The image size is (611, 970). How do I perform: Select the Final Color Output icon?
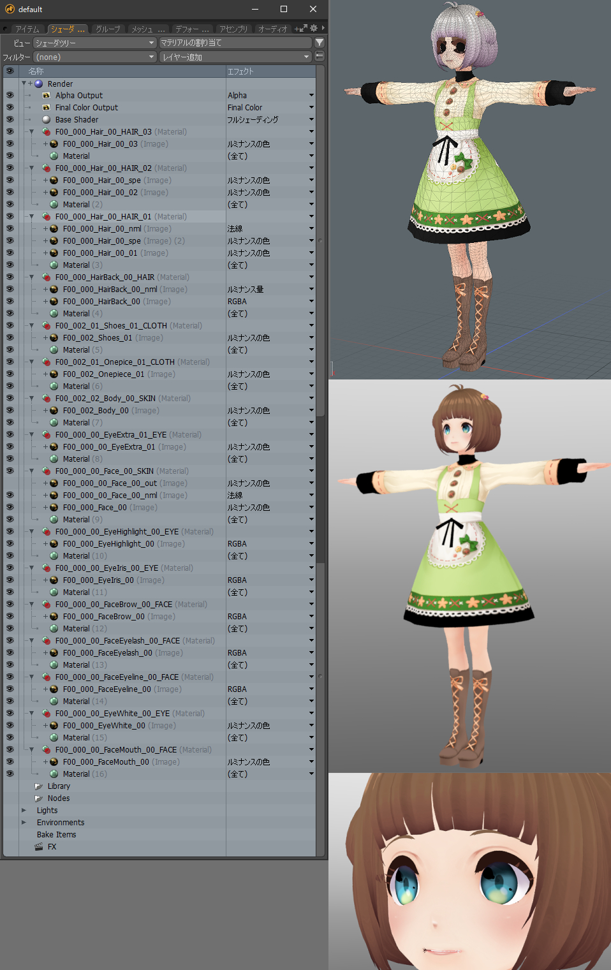[46, 108]
